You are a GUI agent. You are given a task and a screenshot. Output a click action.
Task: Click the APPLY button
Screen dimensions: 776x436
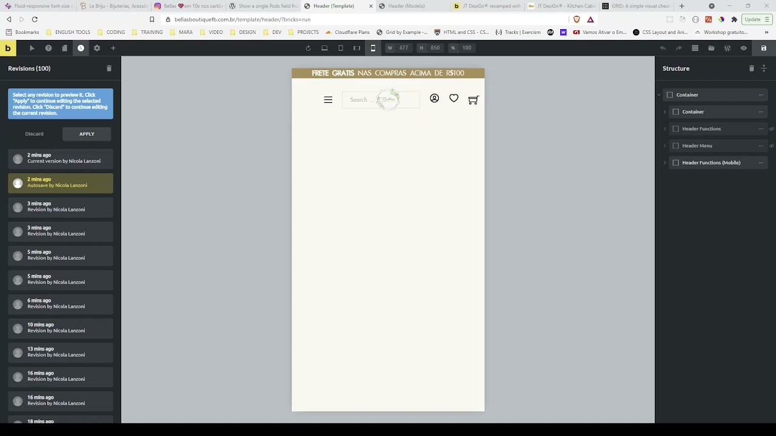click(87, 134)
